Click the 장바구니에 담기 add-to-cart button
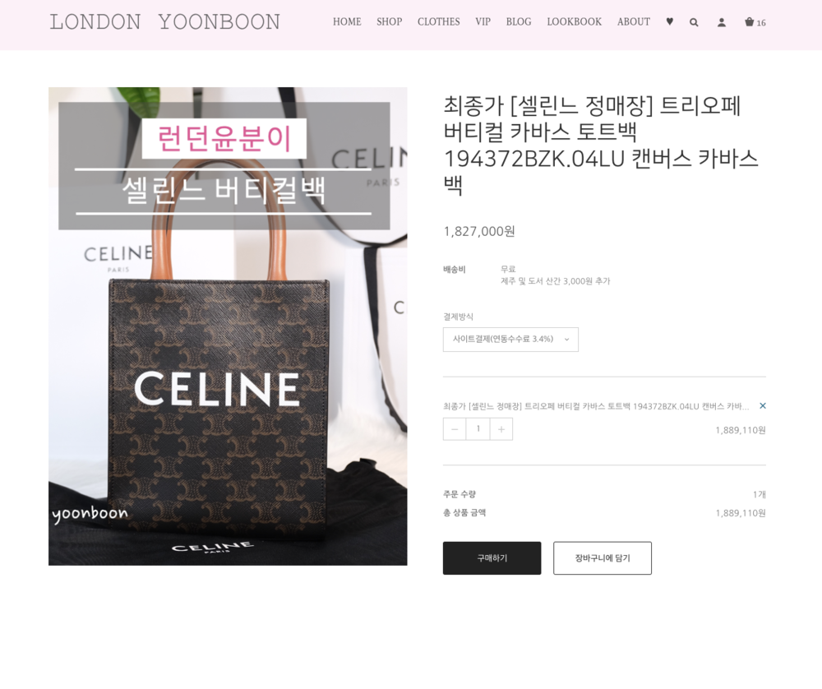The image size is (822, 689). click(x=603, y=558)
